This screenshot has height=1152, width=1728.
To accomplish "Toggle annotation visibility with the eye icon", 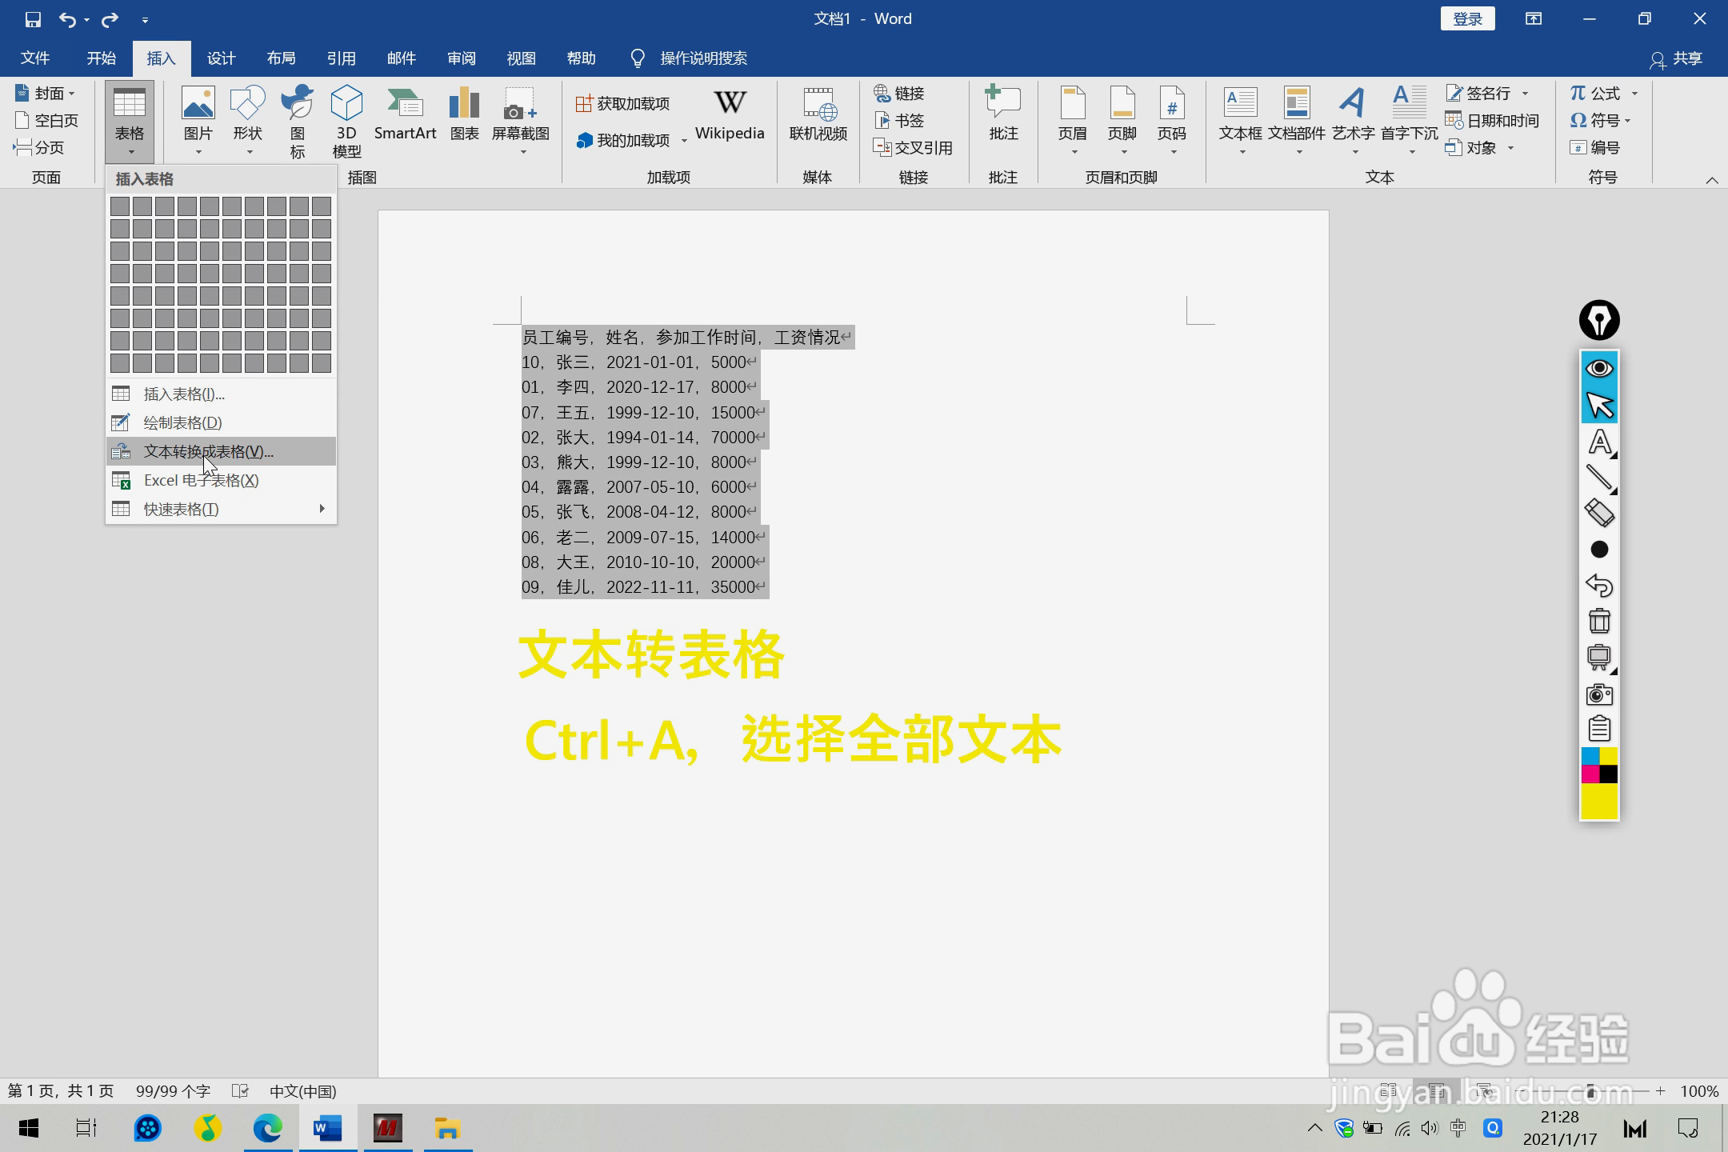I will click(x=1598, y=368).
